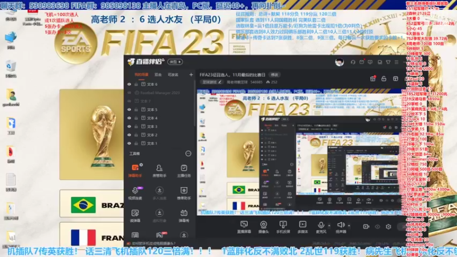Click the streamer avatar
The width and height of the screenshot is (457, 257).
339,62
